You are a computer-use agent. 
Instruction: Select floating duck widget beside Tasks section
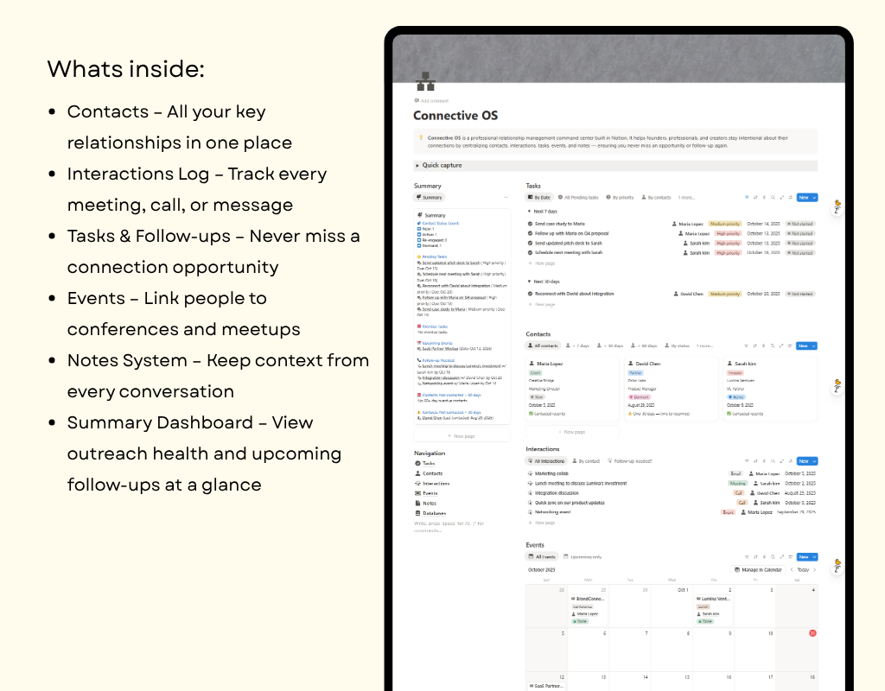coord(837,206)
